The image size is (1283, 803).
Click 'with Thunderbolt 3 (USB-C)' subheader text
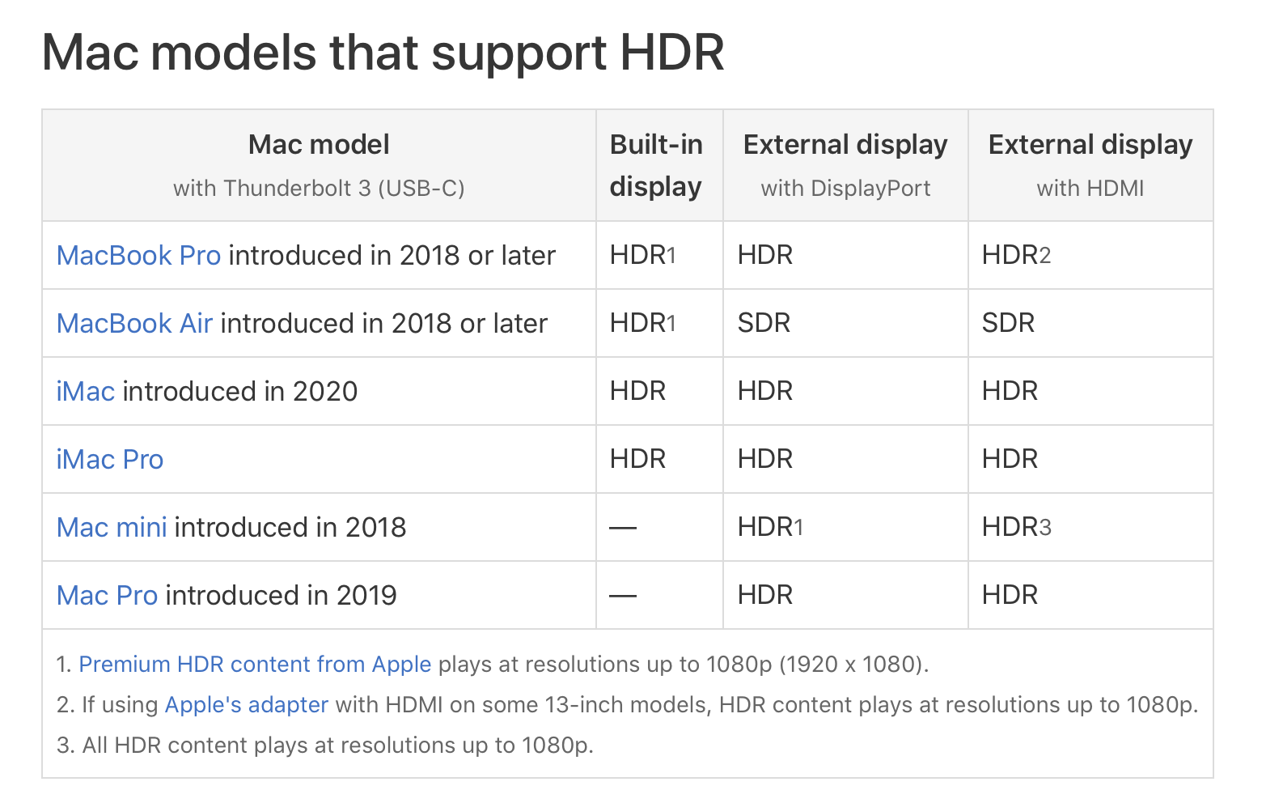tap(319, 189)
